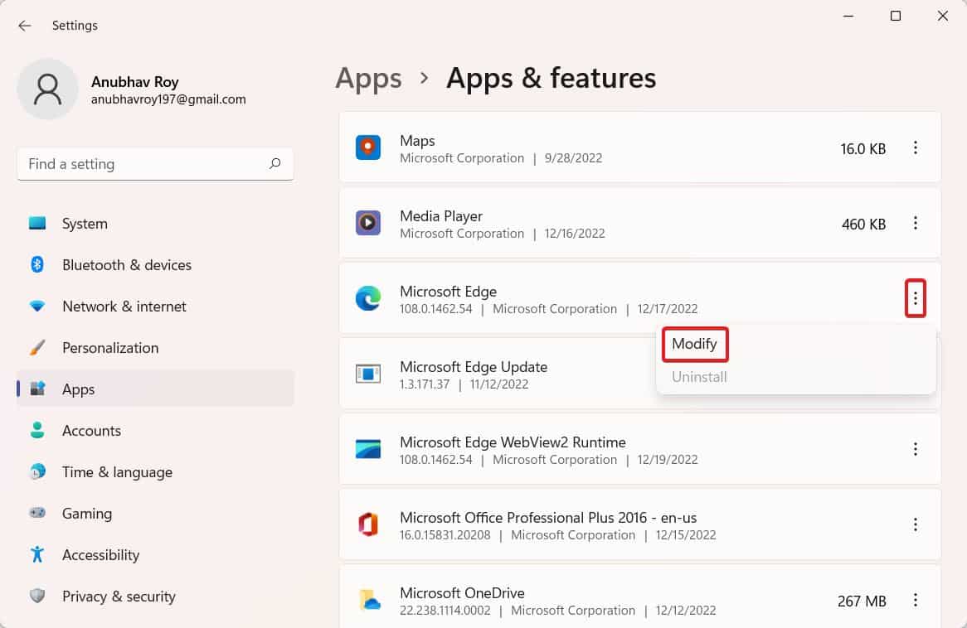
Task: Maximize the Settings window
Action: (x=896, y=16)
